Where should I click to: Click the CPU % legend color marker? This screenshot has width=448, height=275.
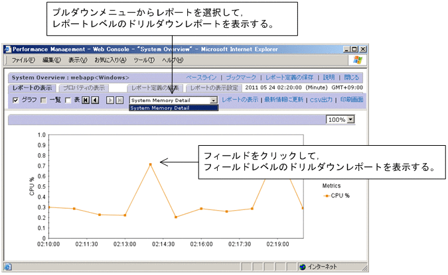[x=325, y=196]
